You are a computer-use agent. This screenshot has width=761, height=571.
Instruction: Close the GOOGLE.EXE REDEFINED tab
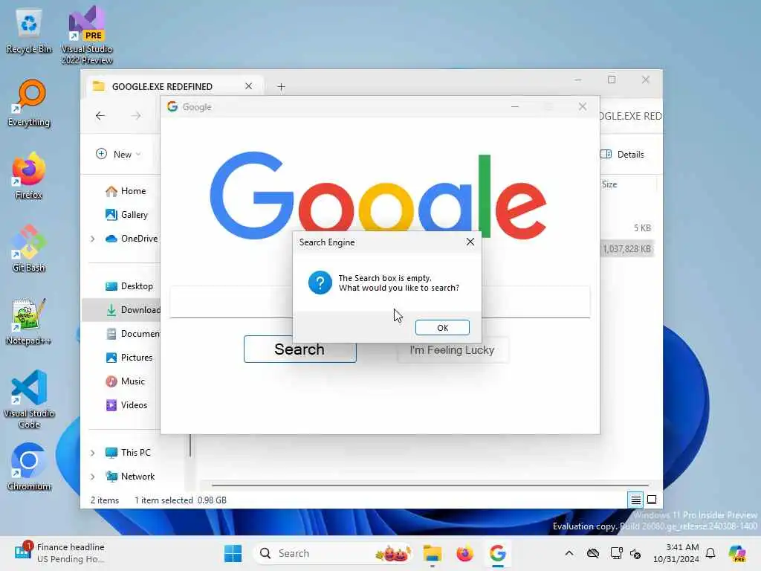248,86
